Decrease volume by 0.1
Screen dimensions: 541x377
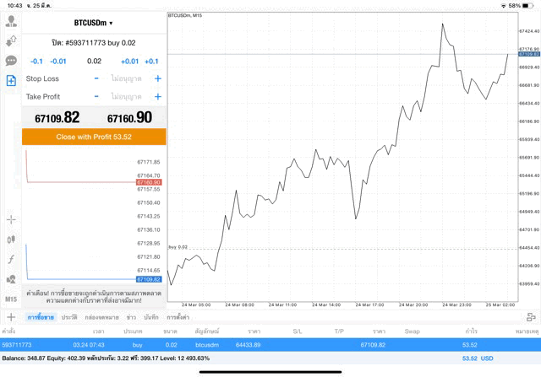coord(36,62)
